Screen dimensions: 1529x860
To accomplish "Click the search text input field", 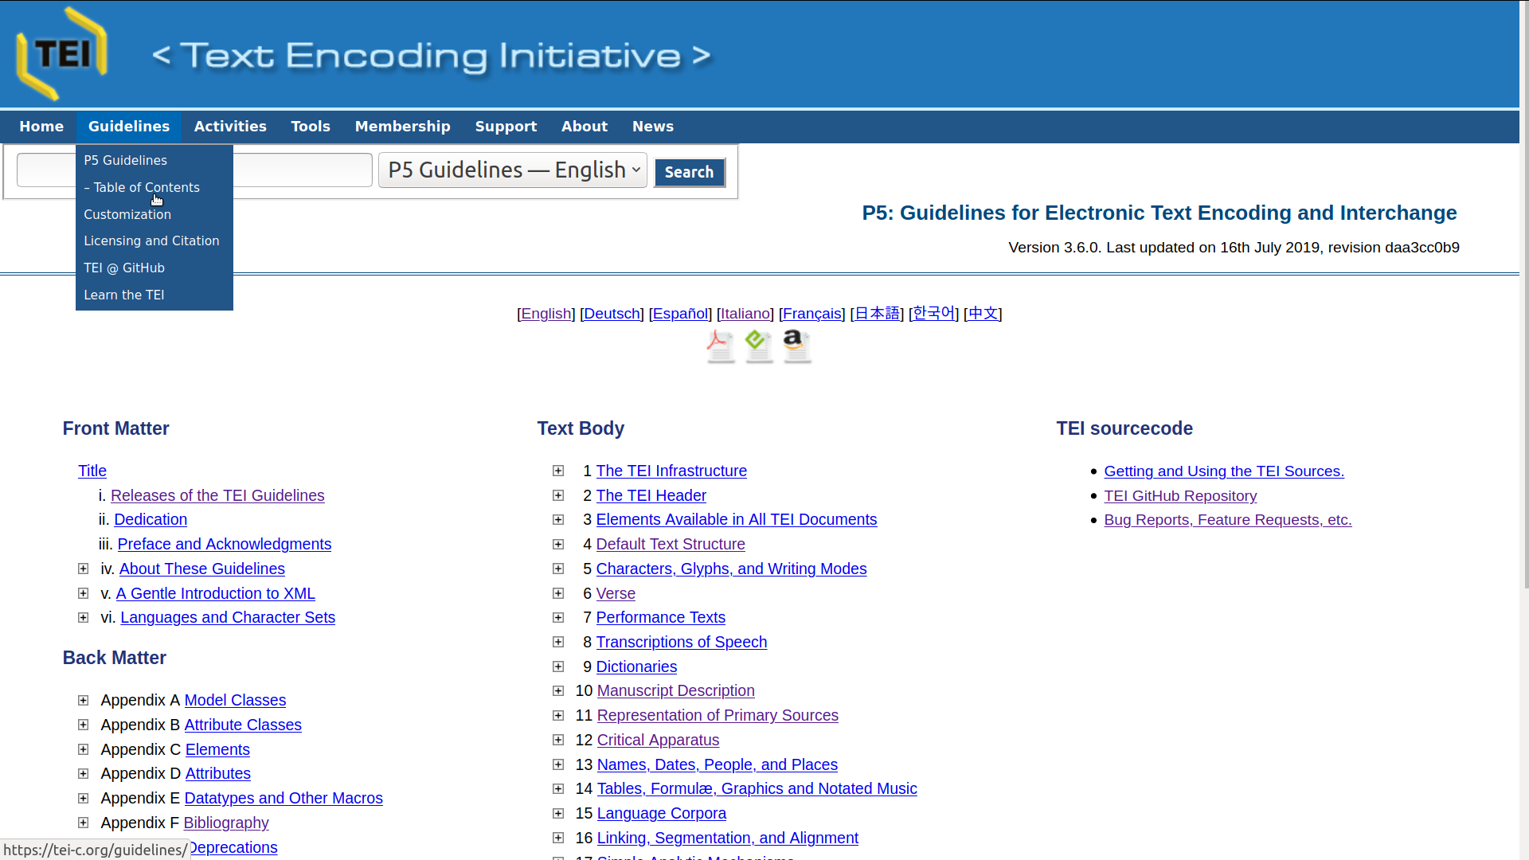I will (303, 170).
